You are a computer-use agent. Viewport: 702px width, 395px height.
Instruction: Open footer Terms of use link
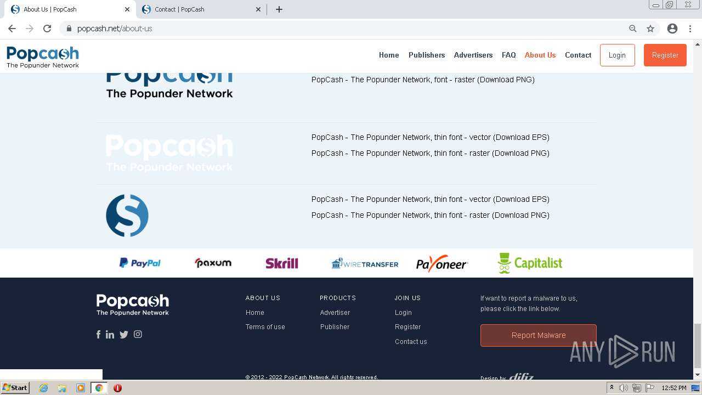[x=265, y=326]
